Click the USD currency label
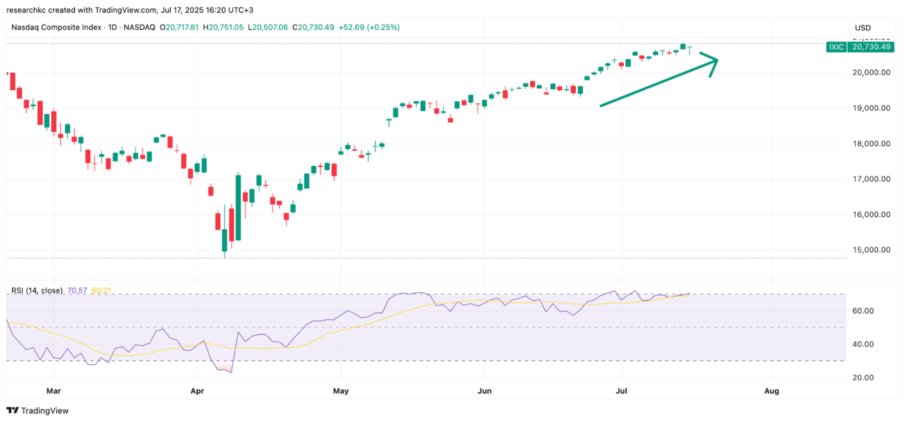Viewport: 904px width, 422px height. tap(863, 28)
